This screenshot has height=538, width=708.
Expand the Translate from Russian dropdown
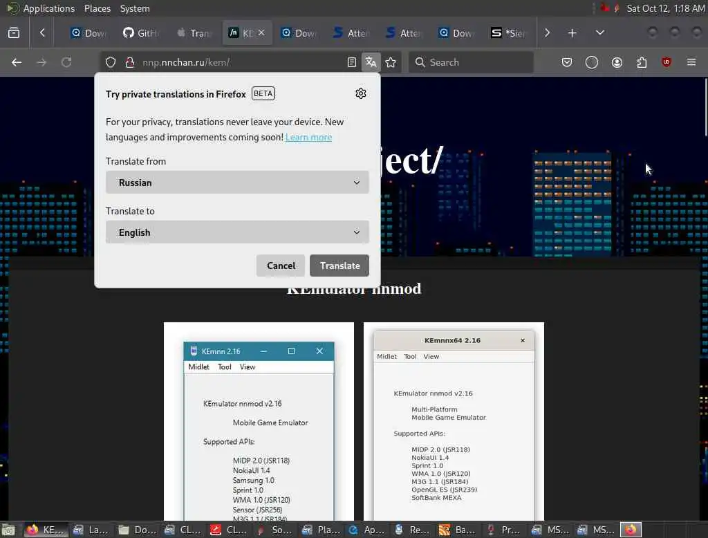[x=237, y=183]
